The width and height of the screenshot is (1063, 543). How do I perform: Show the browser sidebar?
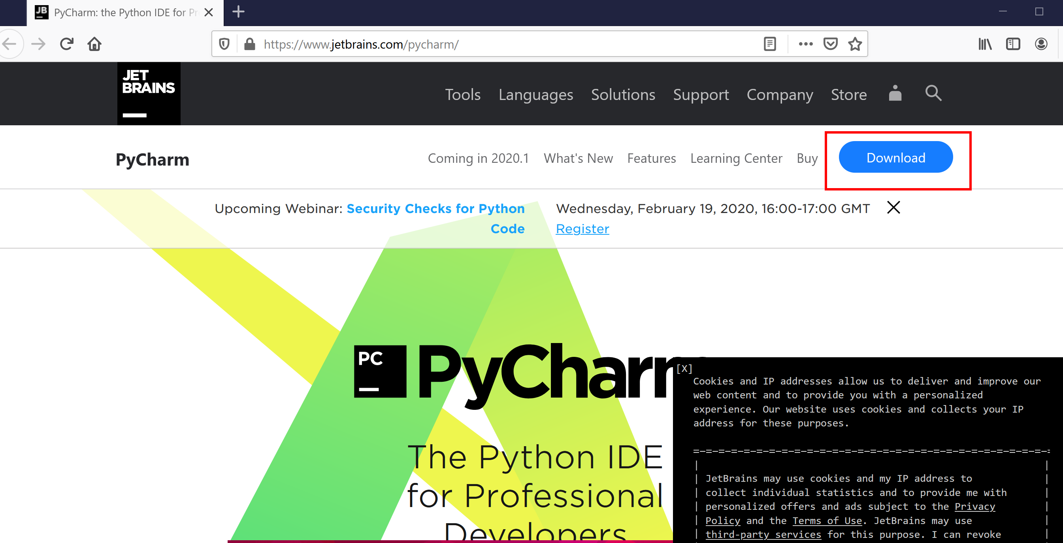[1013, 44]
